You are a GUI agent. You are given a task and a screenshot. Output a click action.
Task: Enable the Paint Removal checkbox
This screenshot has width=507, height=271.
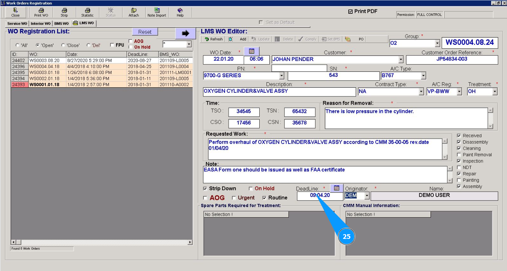(459, 155)
